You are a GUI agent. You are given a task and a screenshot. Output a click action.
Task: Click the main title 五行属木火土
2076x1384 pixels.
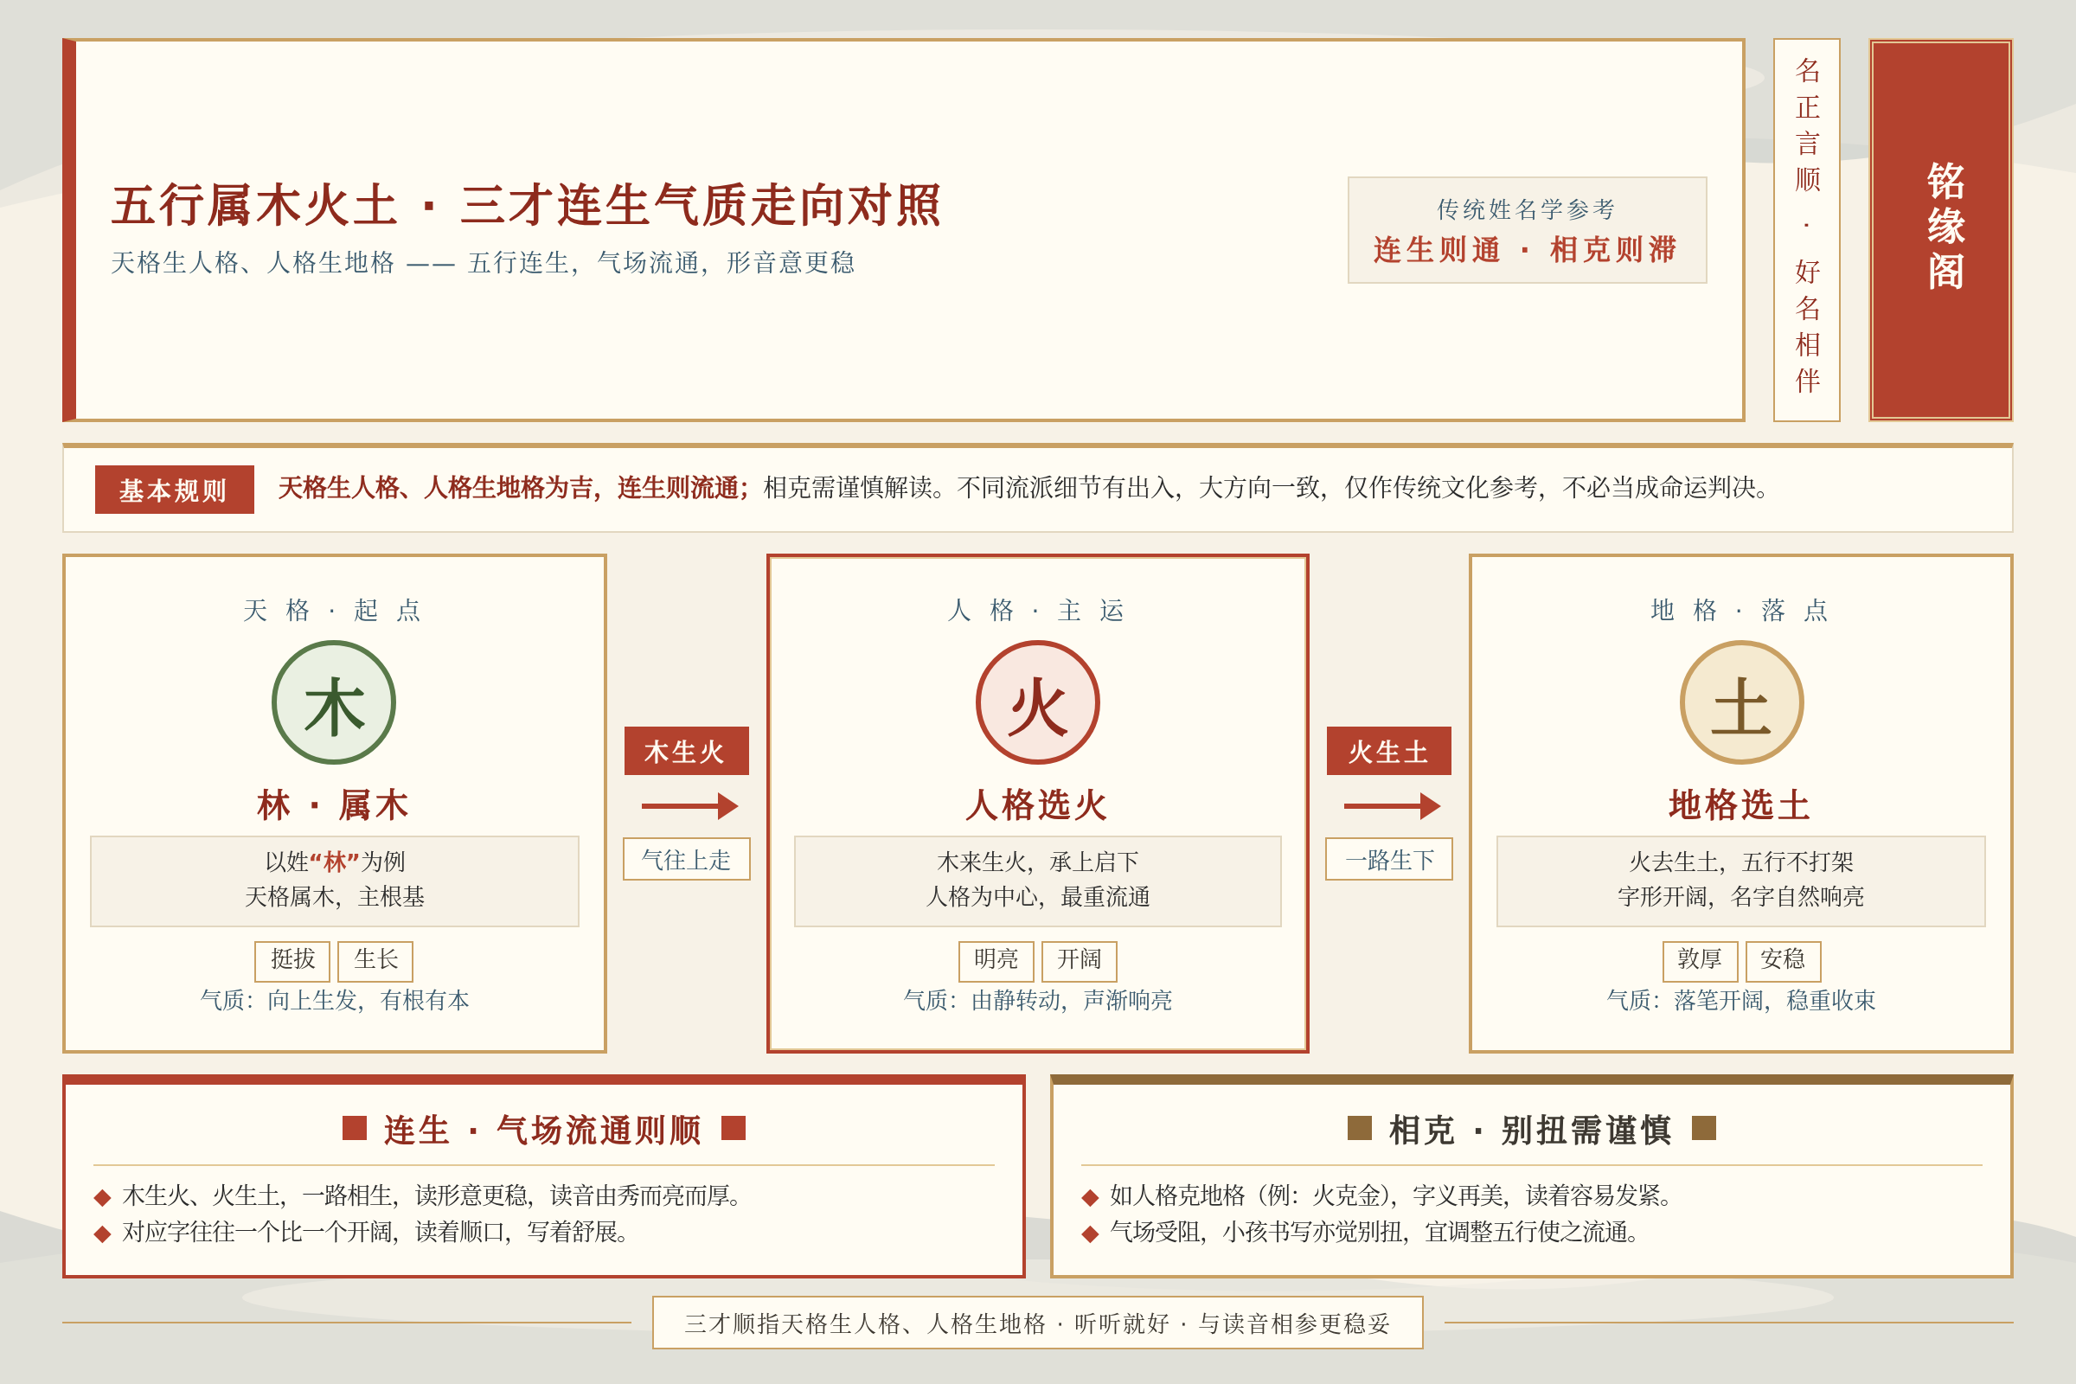point(527,205)
